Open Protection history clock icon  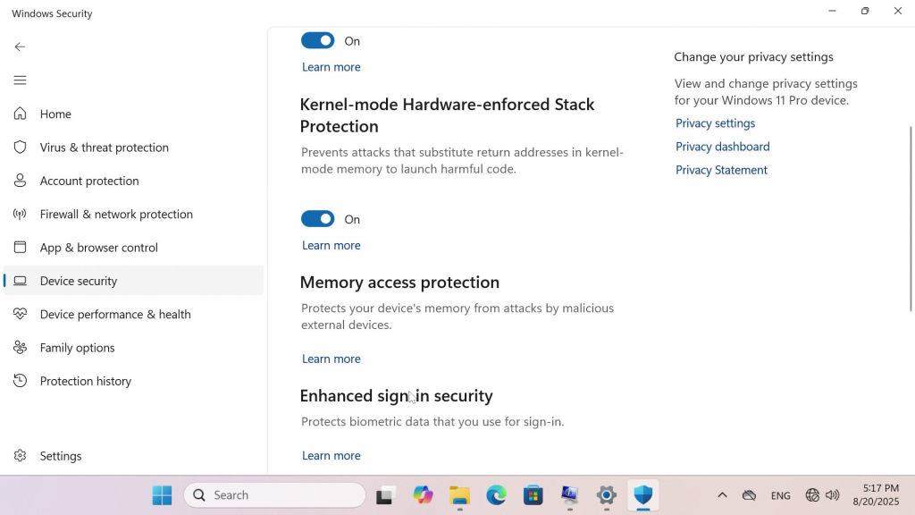tap(20, 381)
